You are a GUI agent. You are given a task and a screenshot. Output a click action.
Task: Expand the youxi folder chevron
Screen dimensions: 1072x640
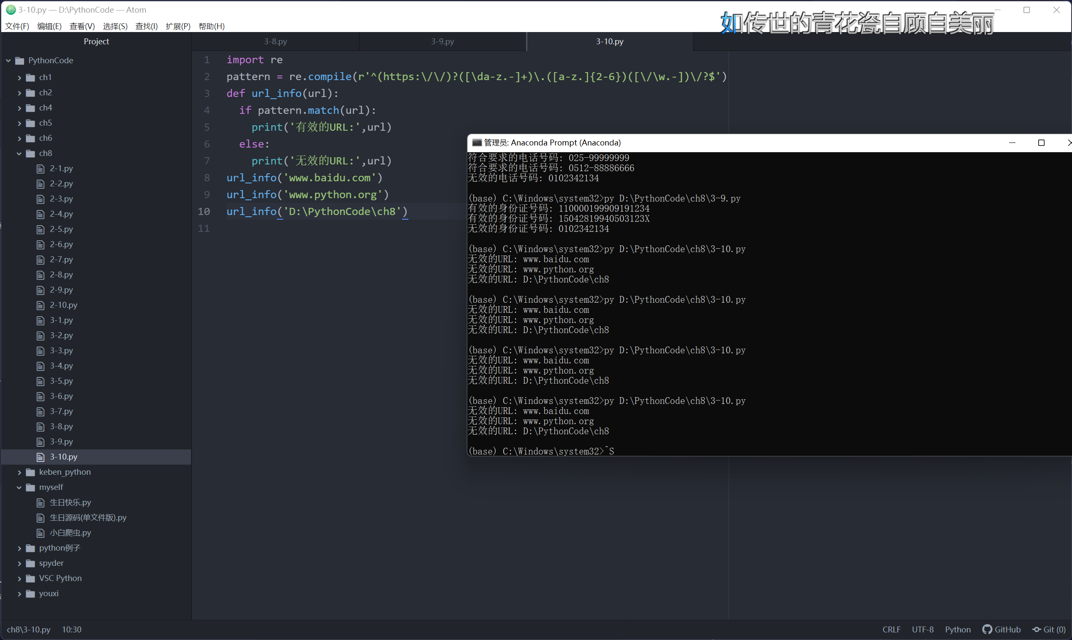19,594
